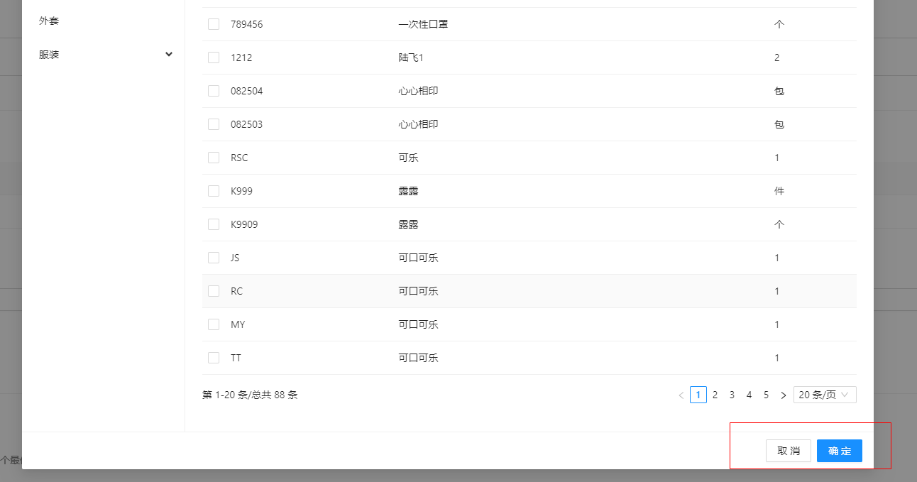This screenshot has width=917, height=482.
Task: Click 可口可乐 in the RC row
Action: pos(418,291)
